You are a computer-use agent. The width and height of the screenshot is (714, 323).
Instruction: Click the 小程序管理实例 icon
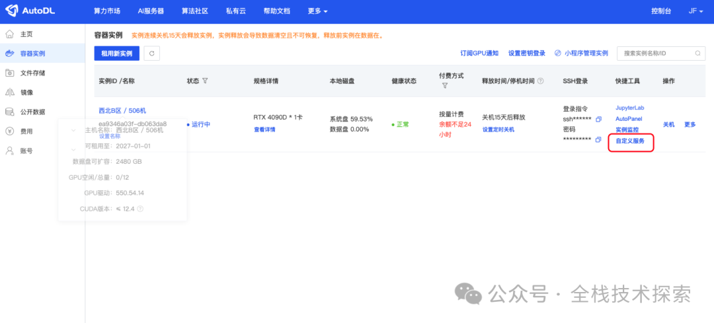tap(558, 54)
